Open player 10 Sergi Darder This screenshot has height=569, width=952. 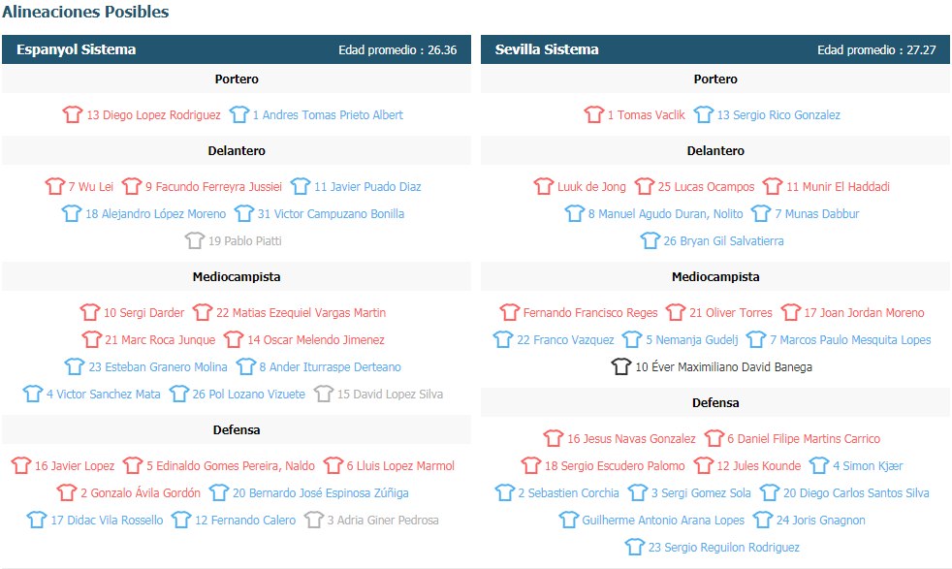pyautogui.click(x=143, y=313)
